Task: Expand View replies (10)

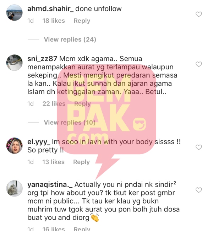Action: point(70,122)
